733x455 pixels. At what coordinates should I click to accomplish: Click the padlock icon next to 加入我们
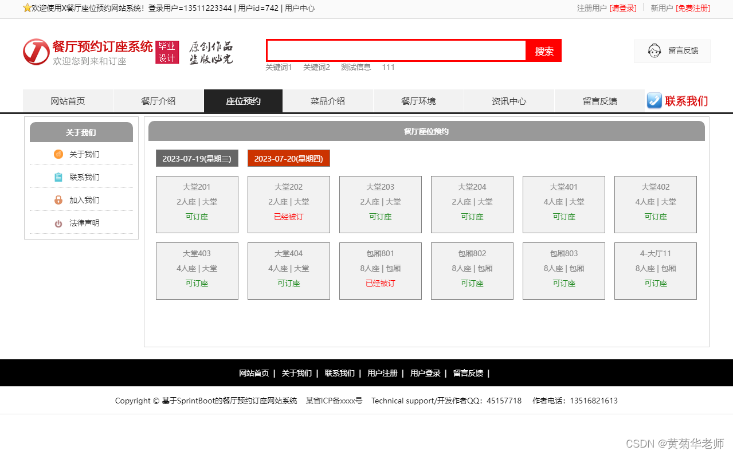click(57, 199)
